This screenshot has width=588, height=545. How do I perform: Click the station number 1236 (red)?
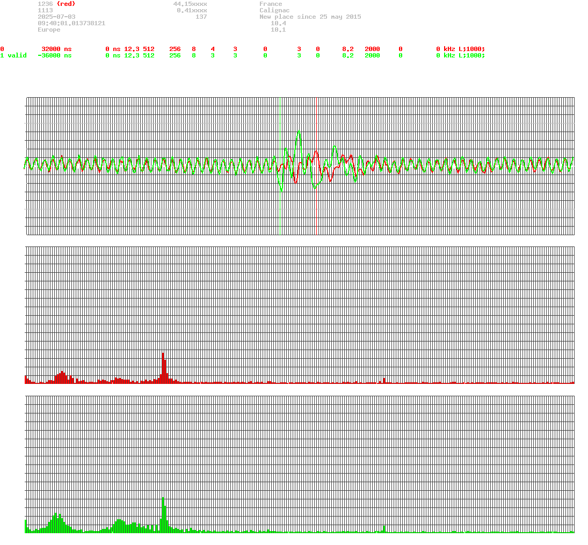(x=56, y=4)
